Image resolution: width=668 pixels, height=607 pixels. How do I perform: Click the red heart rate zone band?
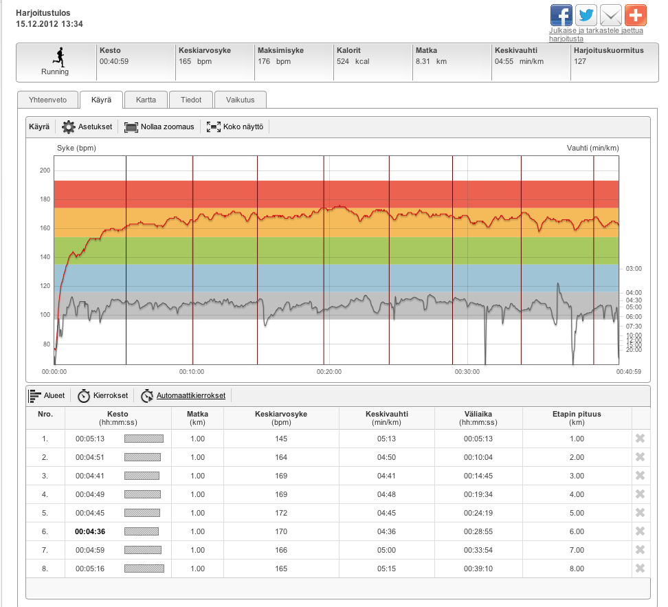pyautogui.click(x=336, y=194)
